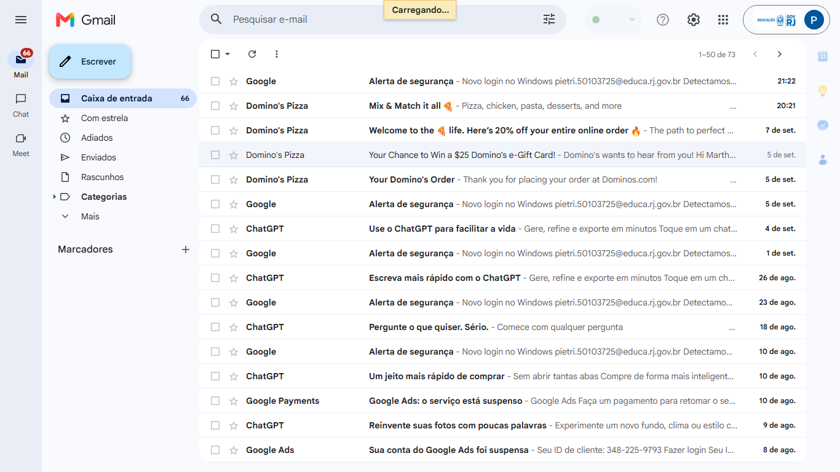The width and height of the screenshot is (840, 472).
Task: Open the main menu hamburger icon
Action: (x=21, y=20)
